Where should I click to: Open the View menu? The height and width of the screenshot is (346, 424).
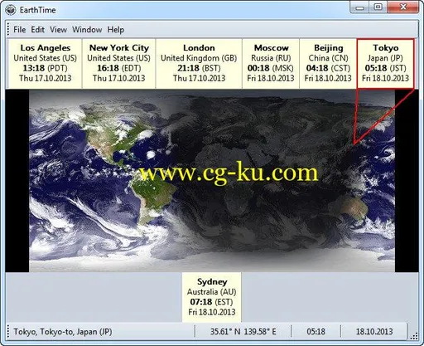coord(58,29)
